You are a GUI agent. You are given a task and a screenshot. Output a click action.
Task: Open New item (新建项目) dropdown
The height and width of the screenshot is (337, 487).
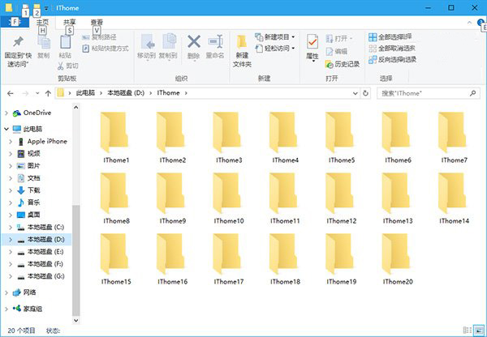coord(275,37)
